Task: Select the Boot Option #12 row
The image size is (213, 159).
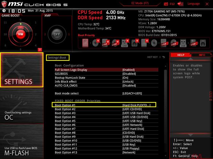Action: (107, 148)
